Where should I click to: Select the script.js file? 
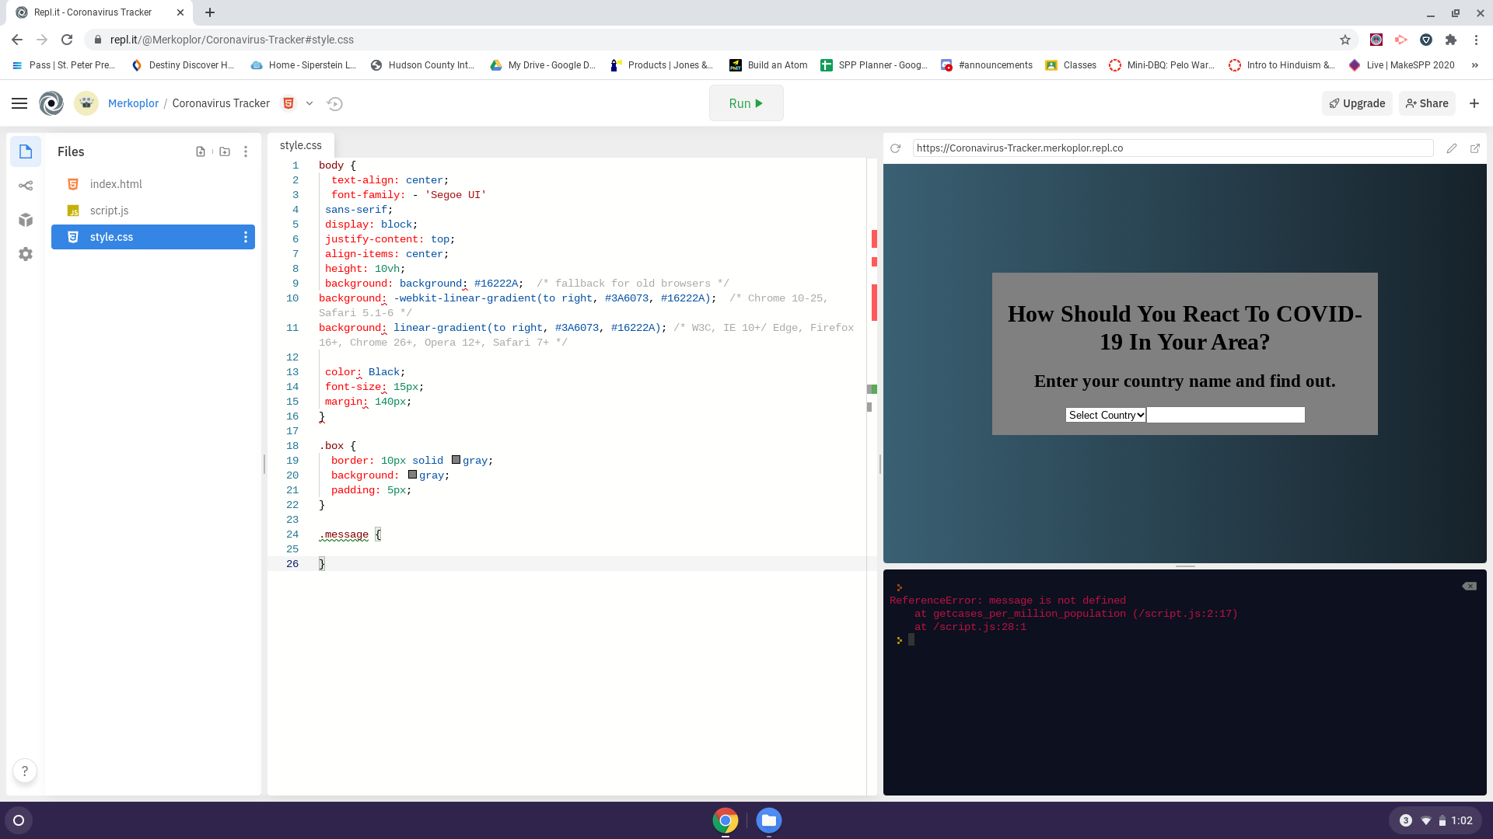[109, 211]
